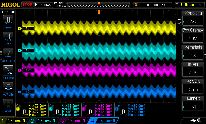Click the channel 4 blue ground marker
This screenshot has width=206, height=124.
point(20,92)
